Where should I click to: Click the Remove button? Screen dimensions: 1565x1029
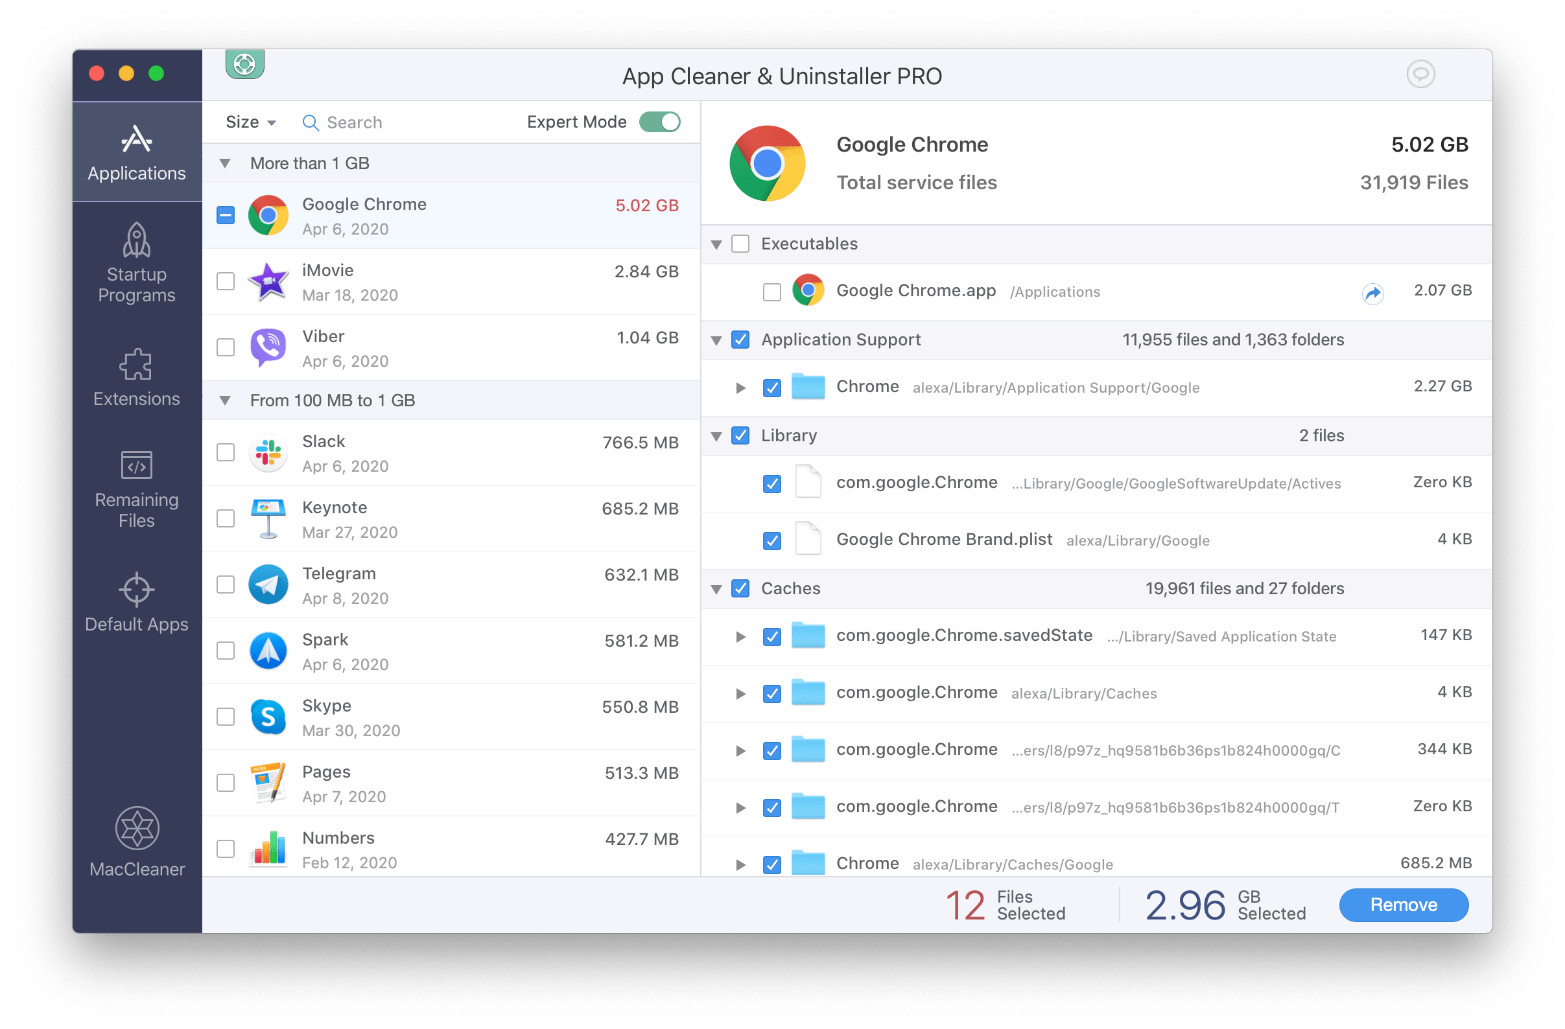[1407, 903]
